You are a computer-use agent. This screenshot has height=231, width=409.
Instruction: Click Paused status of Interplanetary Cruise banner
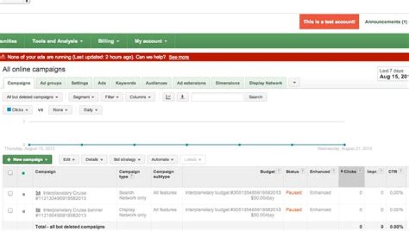tap(294, 209)
